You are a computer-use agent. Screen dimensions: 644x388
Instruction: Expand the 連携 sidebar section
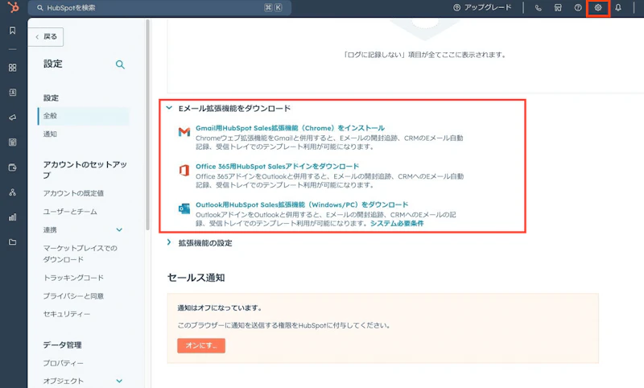84,230
